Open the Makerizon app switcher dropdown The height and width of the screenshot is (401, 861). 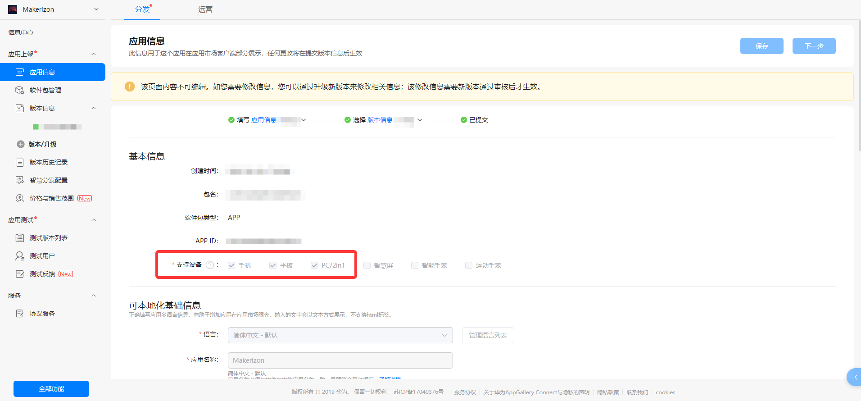pos(96,9)
